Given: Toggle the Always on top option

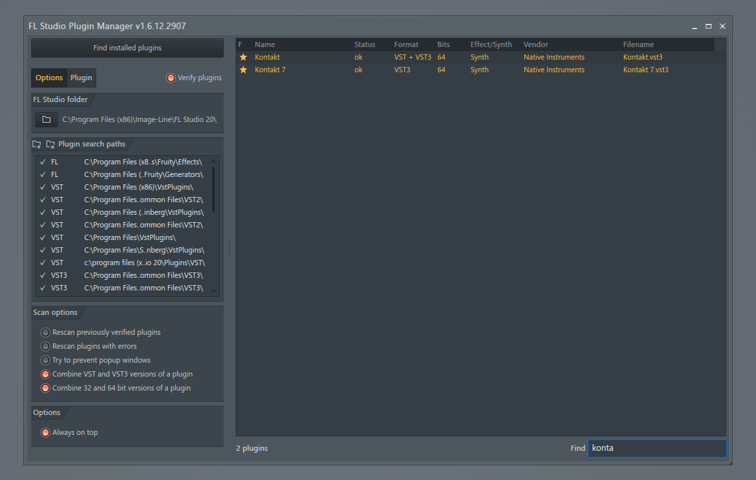Looking at the screenshot, I should pos(45,432).
